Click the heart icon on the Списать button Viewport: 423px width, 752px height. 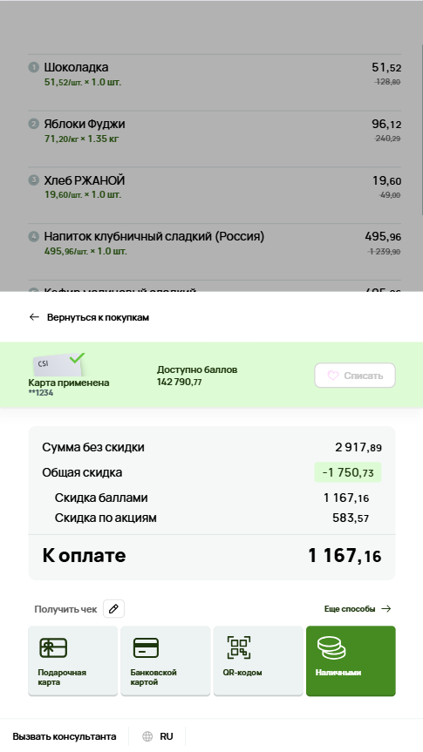point(333,376)
